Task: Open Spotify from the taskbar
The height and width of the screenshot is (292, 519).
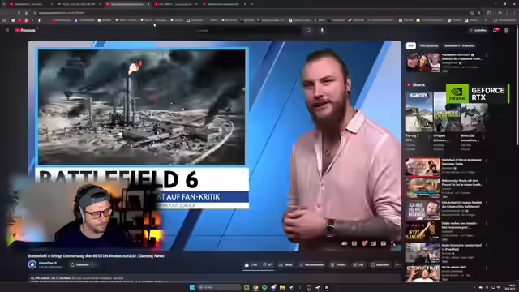Action: click(x=264, y=287)
